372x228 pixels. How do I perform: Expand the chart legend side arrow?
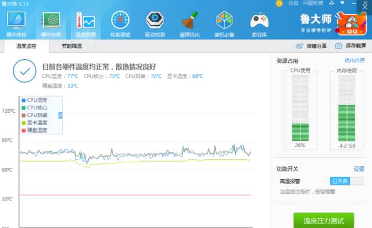coord(60,115)
